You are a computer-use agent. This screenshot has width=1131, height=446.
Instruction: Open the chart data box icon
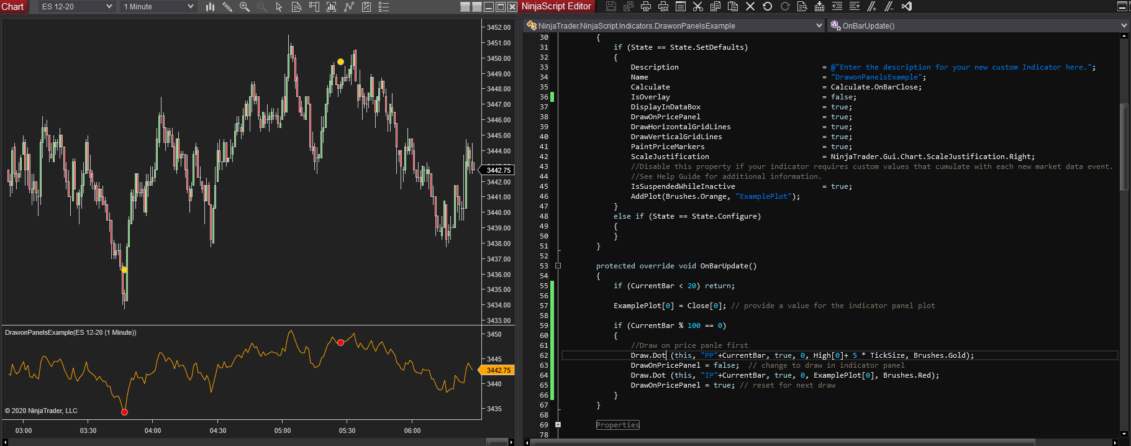point(297,7)
